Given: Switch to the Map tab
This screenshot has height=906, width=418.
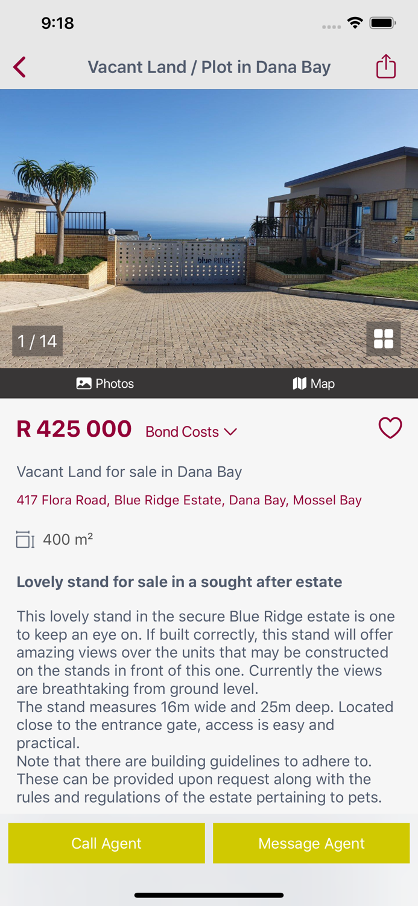Looking at the screenshot, I should pos(314,383).
